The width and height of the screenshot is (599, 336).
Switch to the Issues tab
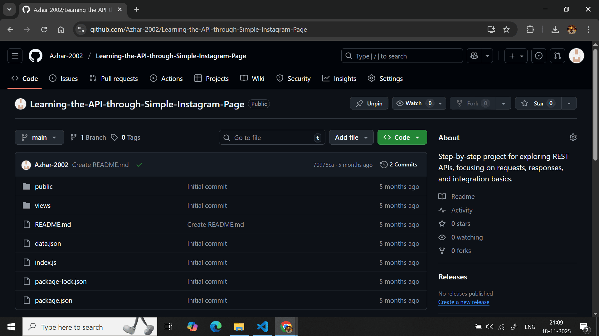63,78
